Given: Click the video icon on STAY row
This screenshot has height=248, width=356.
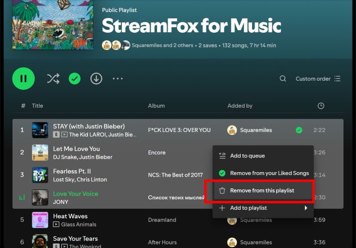Looking at the screenshot, I should click(65, 134).
